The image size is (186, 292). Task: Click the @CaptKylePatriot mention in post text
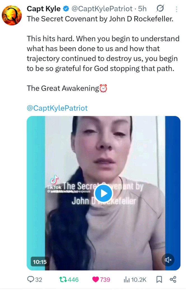point(57,108)
